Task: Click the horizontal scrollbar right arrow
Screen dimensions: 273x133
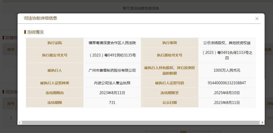Action: tap(262, 123)
